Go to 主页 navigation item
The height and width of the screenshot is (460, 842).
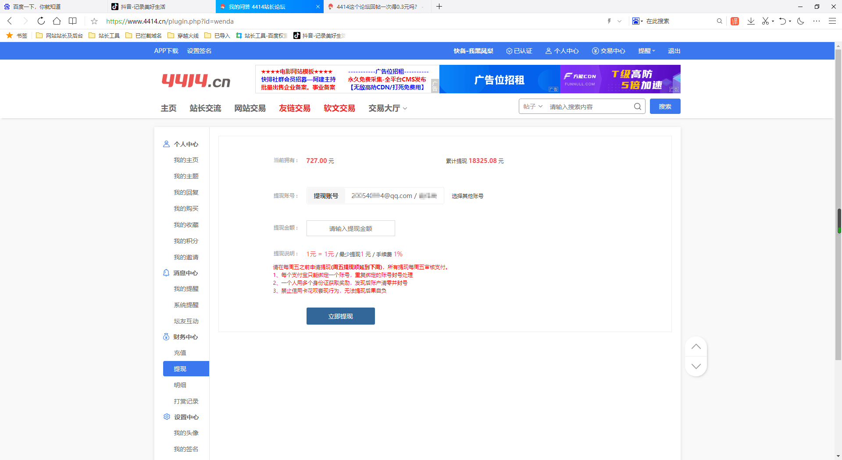coord(168,108)
